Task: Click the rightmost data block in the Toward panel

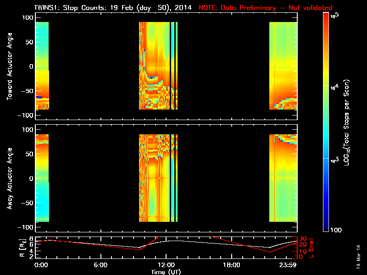Action: pos(283,66)
